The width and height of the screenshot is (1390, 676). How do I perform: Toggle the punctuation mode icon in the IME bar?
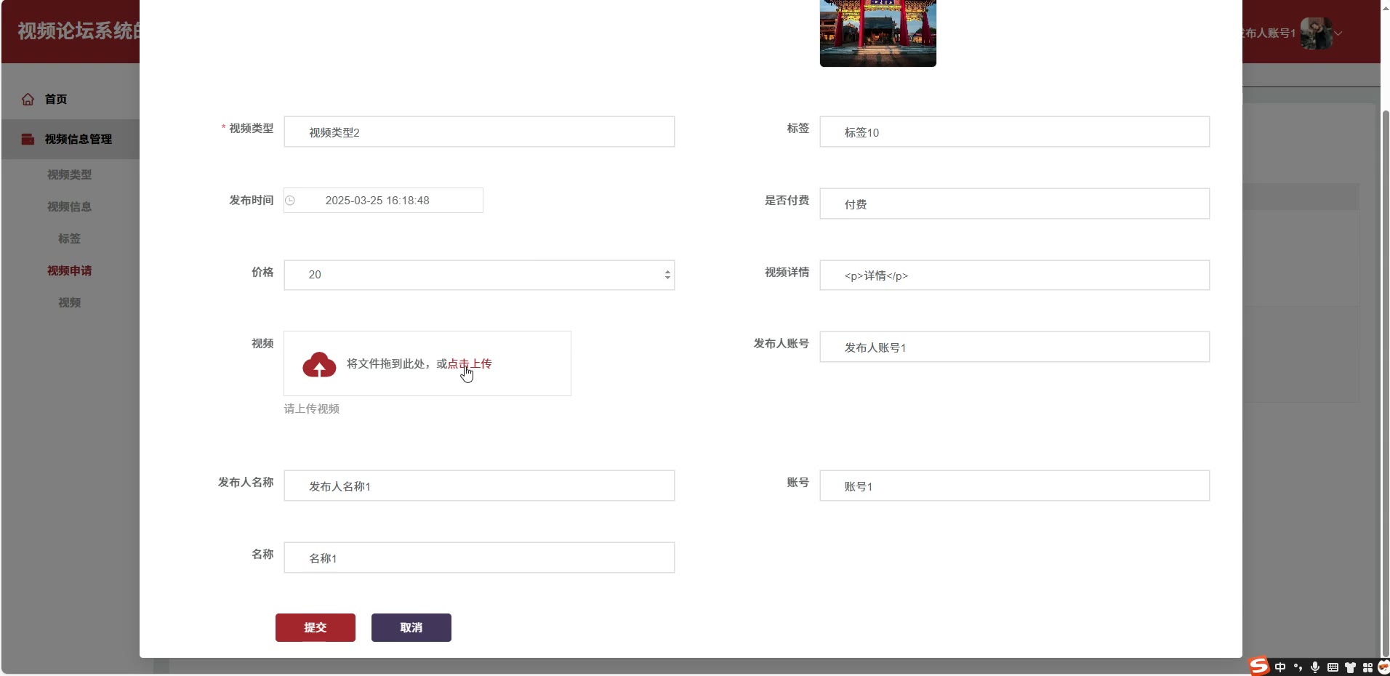pyautogui.click(x=1298, y=667)
